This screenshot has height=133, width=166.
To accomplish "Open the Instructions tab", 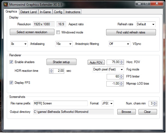I will [x=73, y=12].
